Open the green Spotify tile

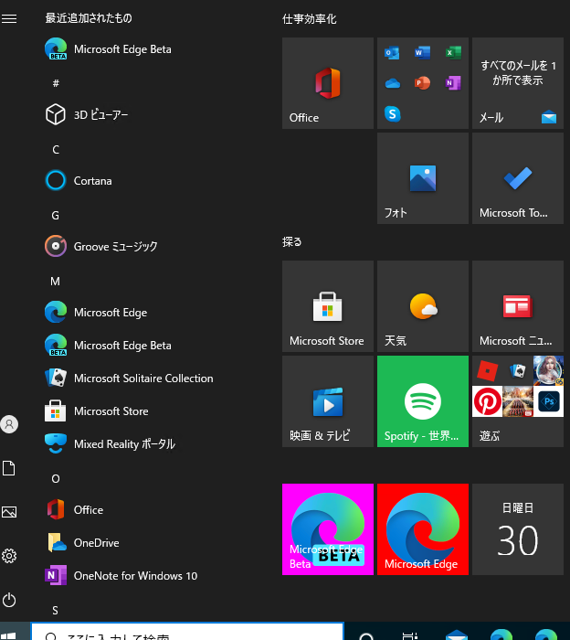pyautogui.click(x=423, y=401)
